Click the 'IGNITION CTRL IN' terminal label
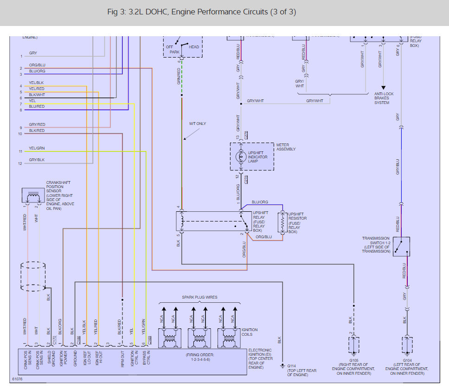This screenshot has height=391, width=449. (135, 358)
